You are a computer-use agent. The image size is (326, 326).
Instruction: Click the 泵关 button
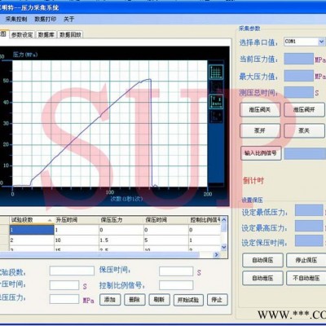[x=304, y=130]
